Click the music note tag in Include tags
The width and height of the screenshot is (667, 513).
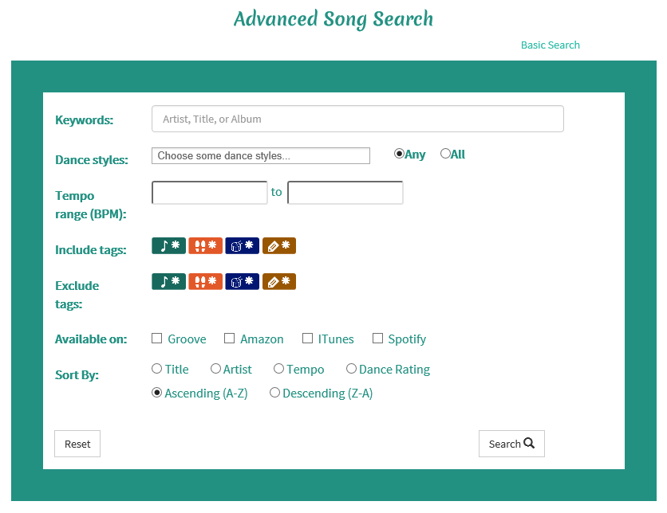[x=168, y=246]
